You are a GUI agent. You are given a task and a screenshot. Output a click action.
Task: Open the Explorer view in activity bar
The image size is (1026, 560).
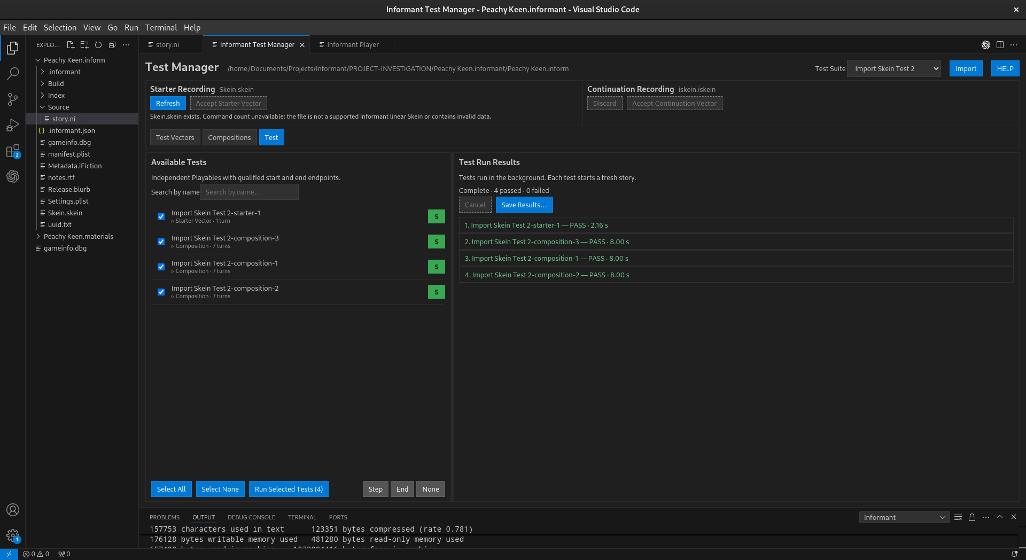pos(13,48)
